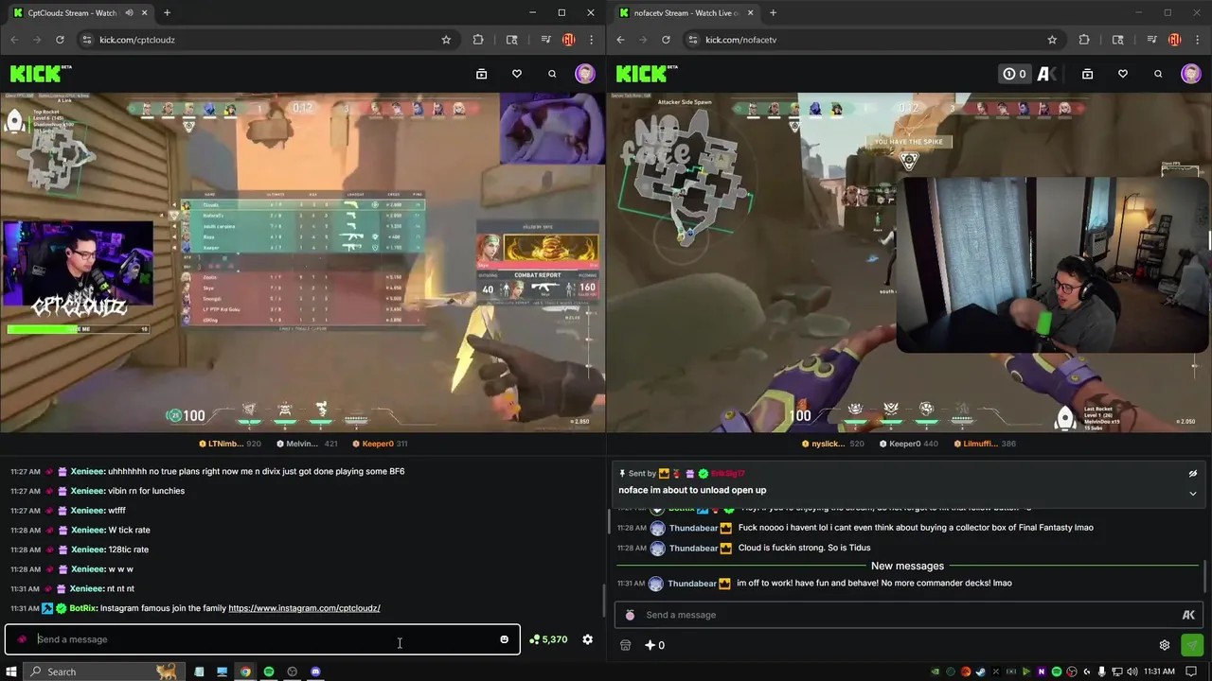The width and height of the screenshot is (1212, 681).
Task: Click the AK icon inside nofacetv message box
Action: [x=1188, y=615]
